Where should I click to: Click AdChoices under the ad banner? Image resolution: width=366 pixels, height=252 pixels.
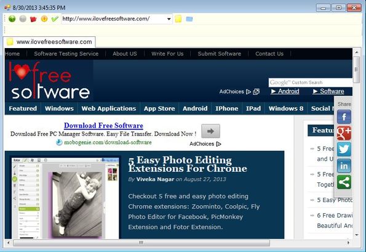click(x=205, y=144)
